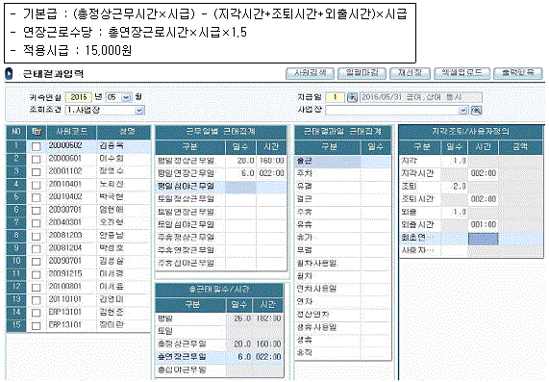Tick the checkbox for employee 20000601
The height and width of the screenshot is (382, 549).
pyautogui.click(x=36, y=160)
